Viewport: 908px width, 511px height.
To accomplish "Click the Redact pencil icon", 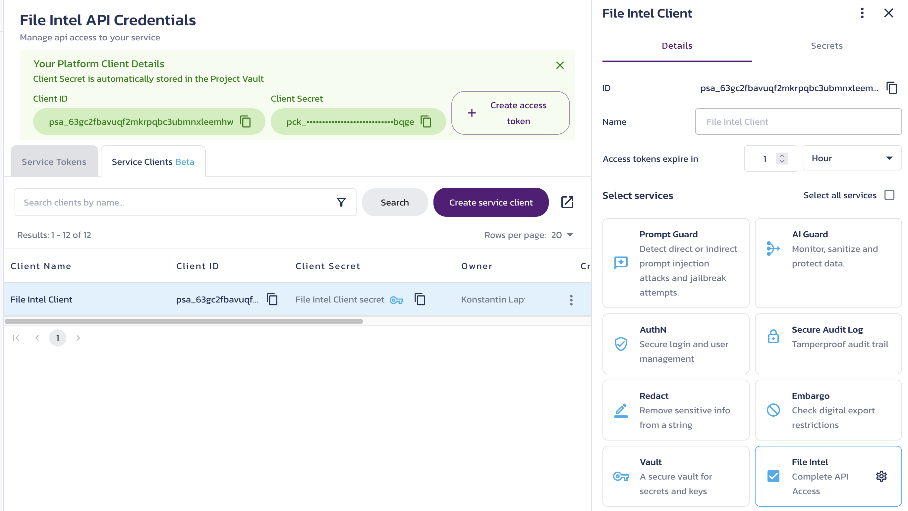I will (621, 410).
